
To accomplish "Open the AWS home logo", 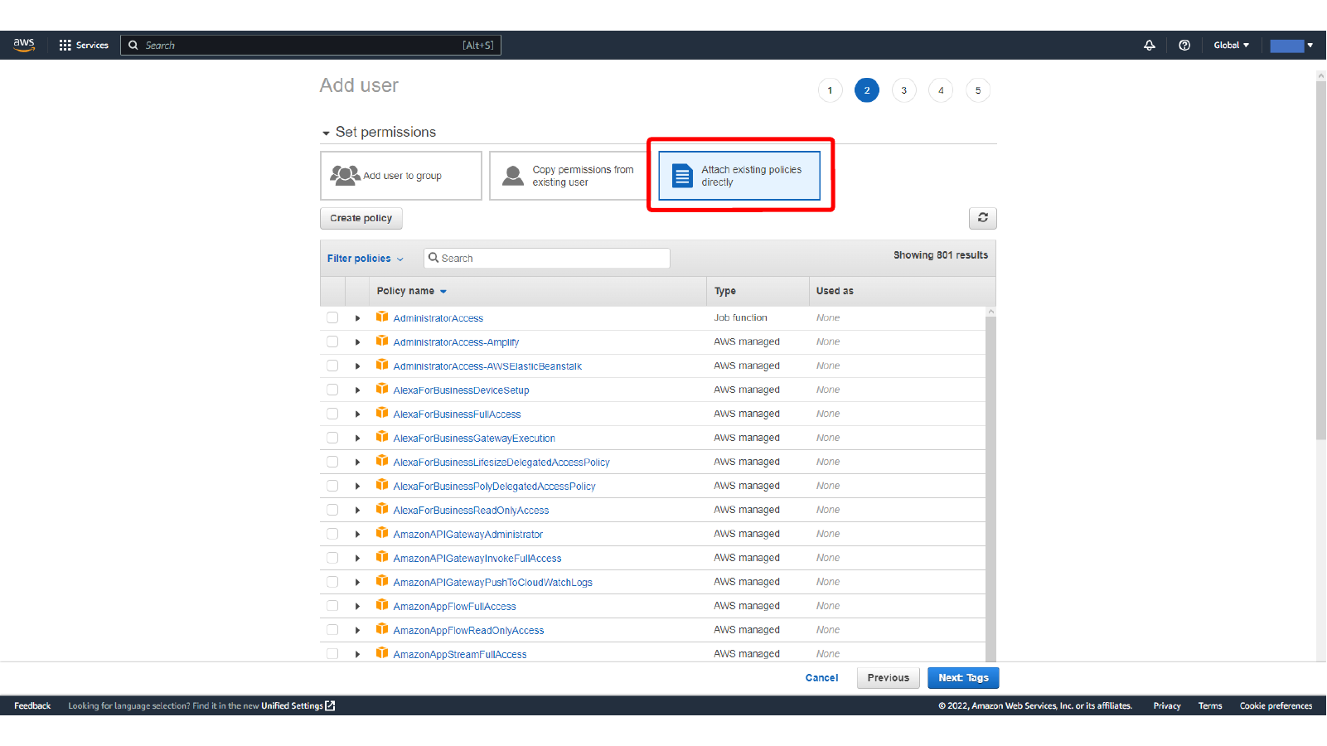I will [24, 45].
